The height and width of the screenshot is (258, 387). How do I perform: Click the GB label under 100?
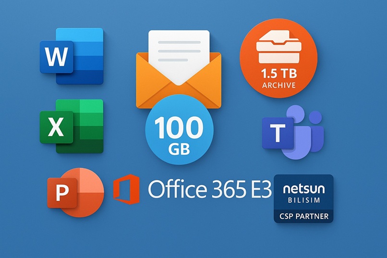[x=179, y=148]
